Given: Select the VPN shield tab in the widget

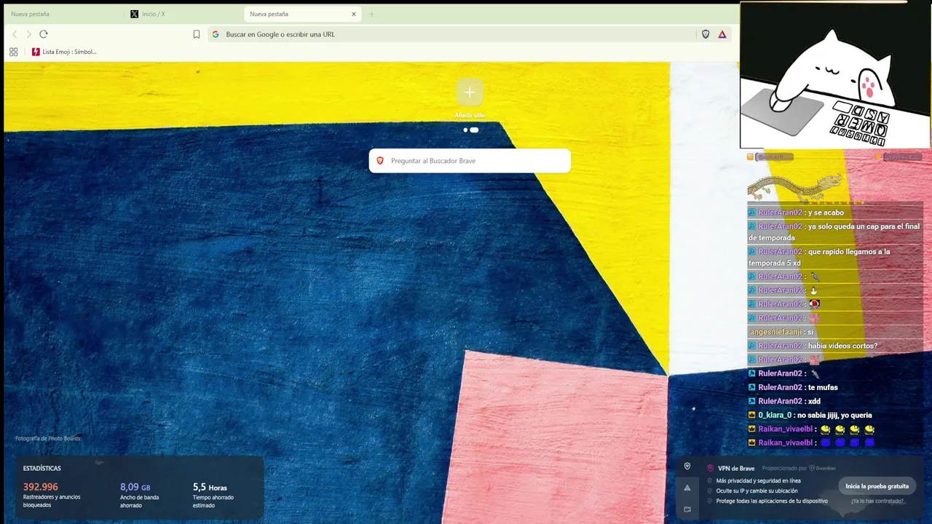Looking at the screenshot, I should coord(687,467).
